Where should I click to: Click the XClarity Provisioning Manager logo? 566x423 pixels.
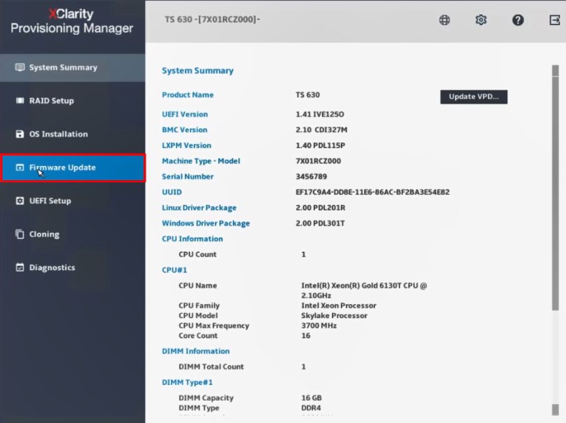pyautogui.click(x=72, y=22)
